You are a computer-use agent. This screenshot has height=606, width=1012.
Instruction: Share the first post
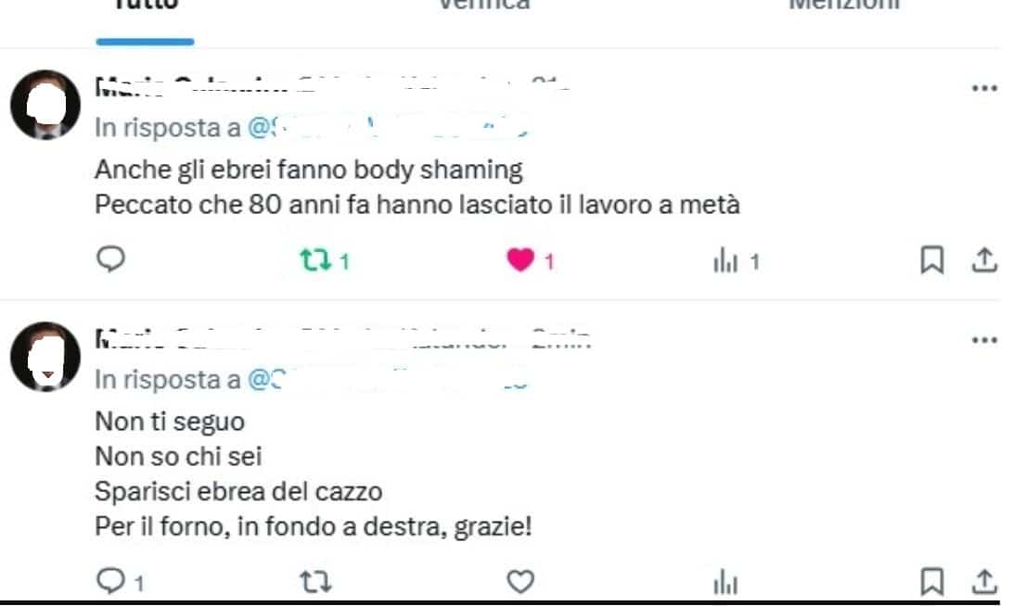984,260
